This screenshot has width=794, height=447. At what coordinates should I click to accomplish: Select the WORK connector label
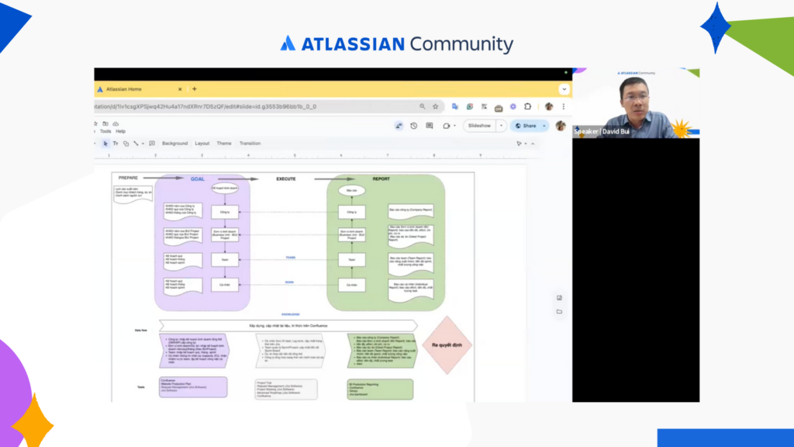[289, 282]
